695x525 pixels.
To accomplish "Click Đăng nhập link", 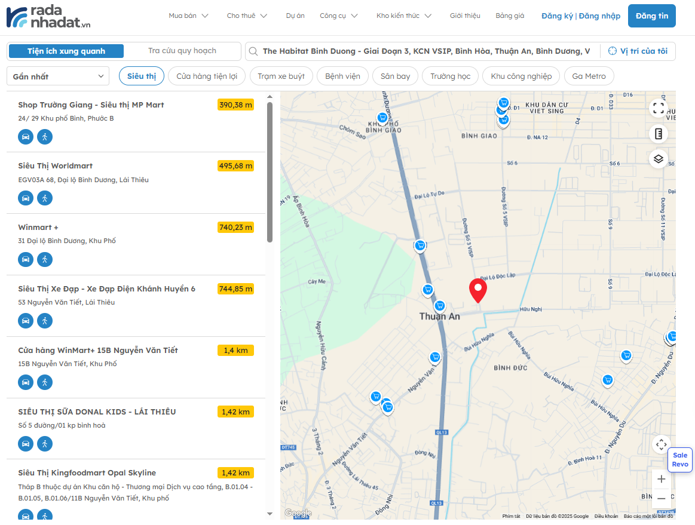I will (599, 16).
